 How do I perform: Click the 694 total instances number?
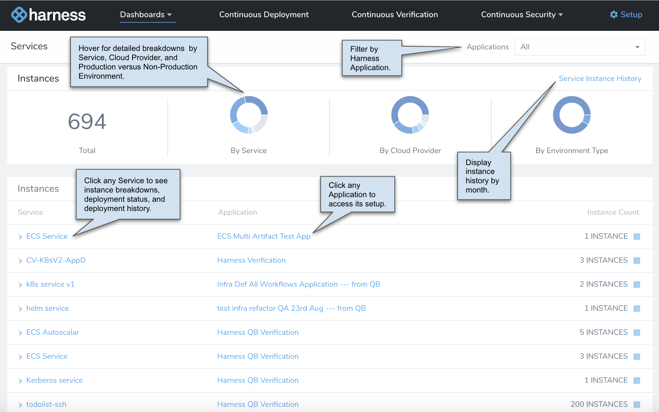(x=87, y=122)
